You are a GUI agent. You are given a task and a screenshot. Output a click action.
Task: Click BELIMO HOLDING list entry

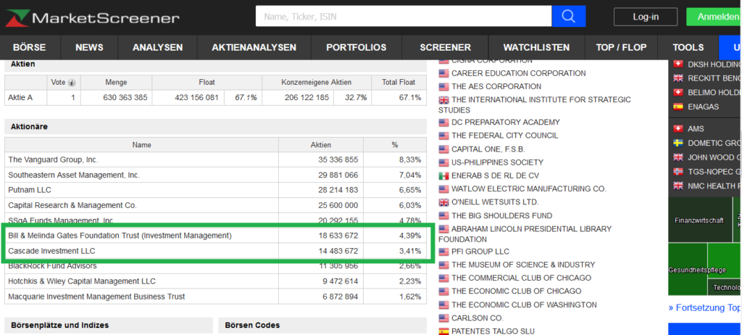pos(714,93)
